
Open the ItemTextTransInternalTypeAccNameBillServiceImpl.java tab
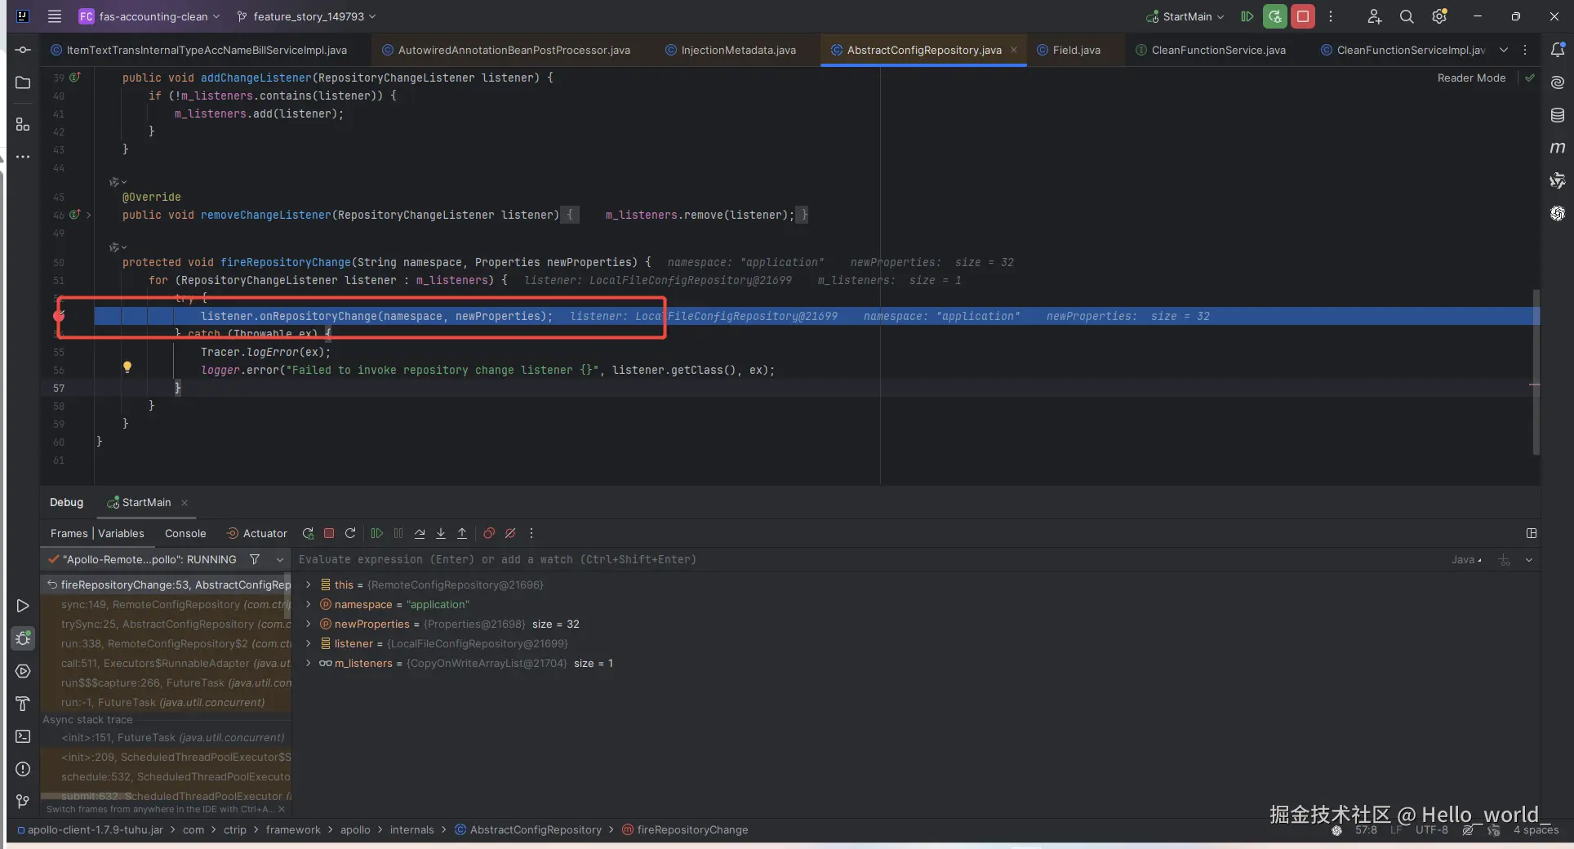click(199, 50)
